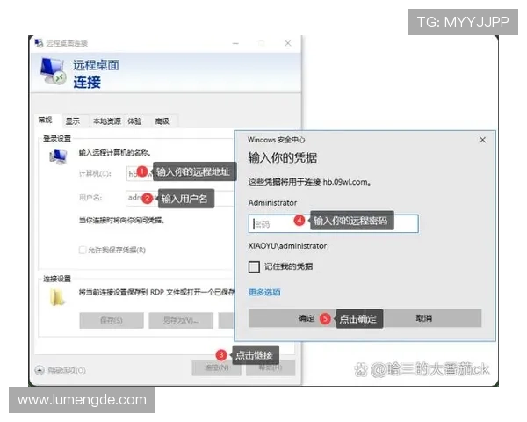527x422 pixels.
Task: Click the 输入远程计算机的名称 text
Action: point(114,153)
